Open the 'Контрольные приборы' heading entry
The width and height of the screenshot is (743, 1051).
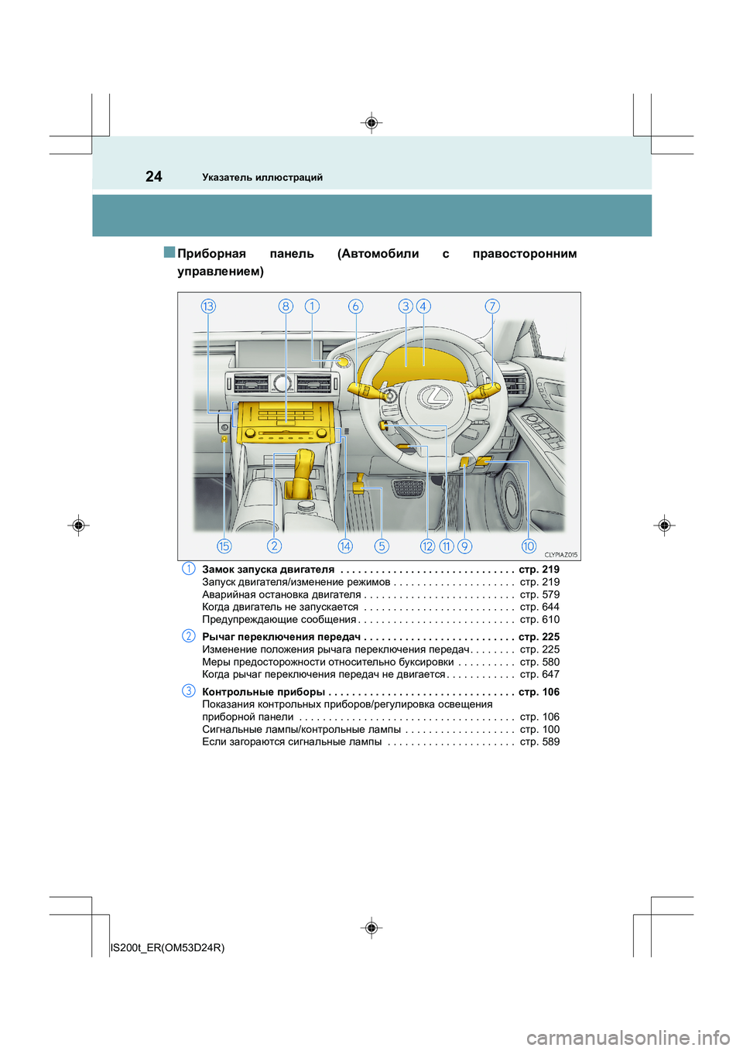pos(263,692)
